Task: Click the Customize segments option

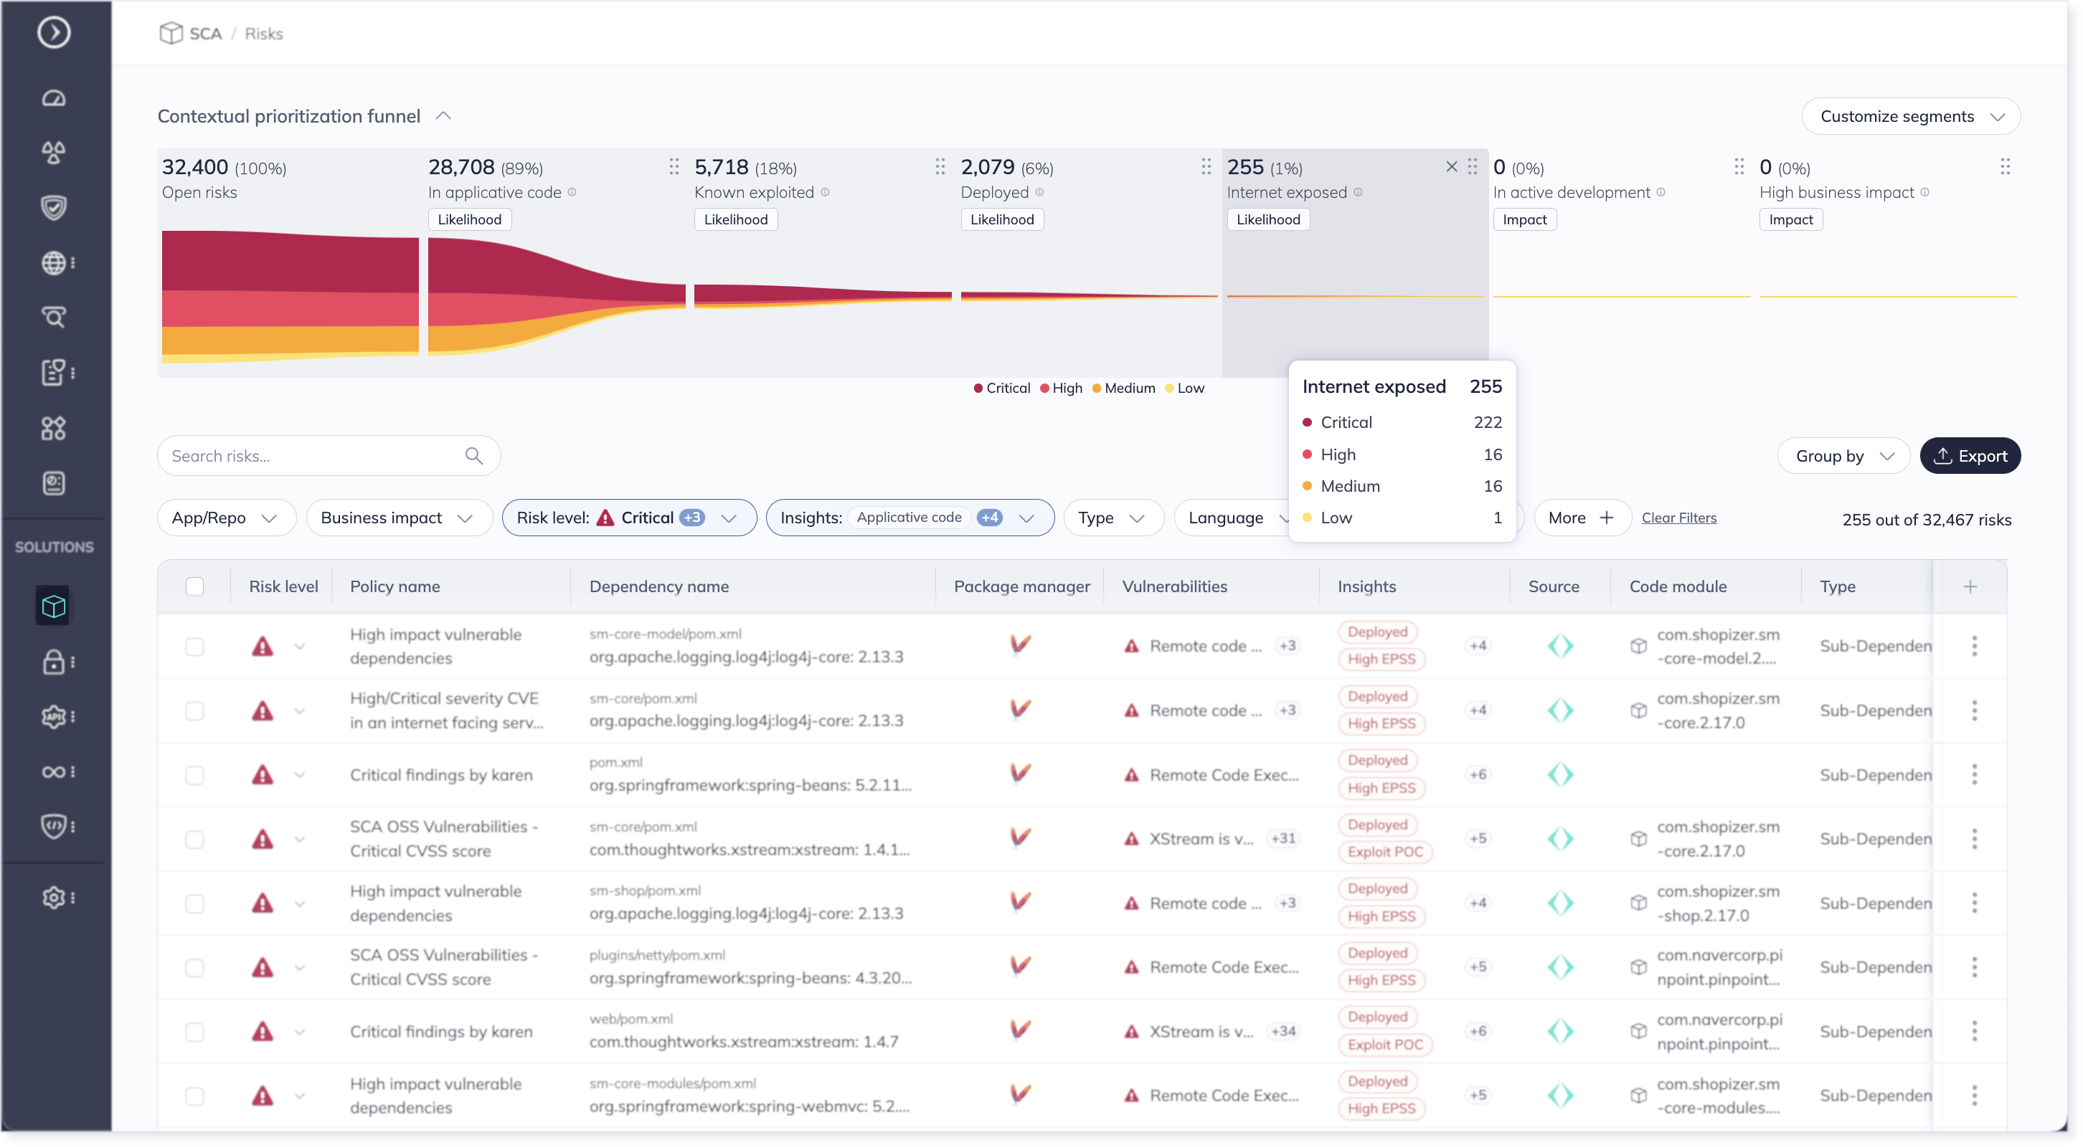Action: coord(1909,116)
